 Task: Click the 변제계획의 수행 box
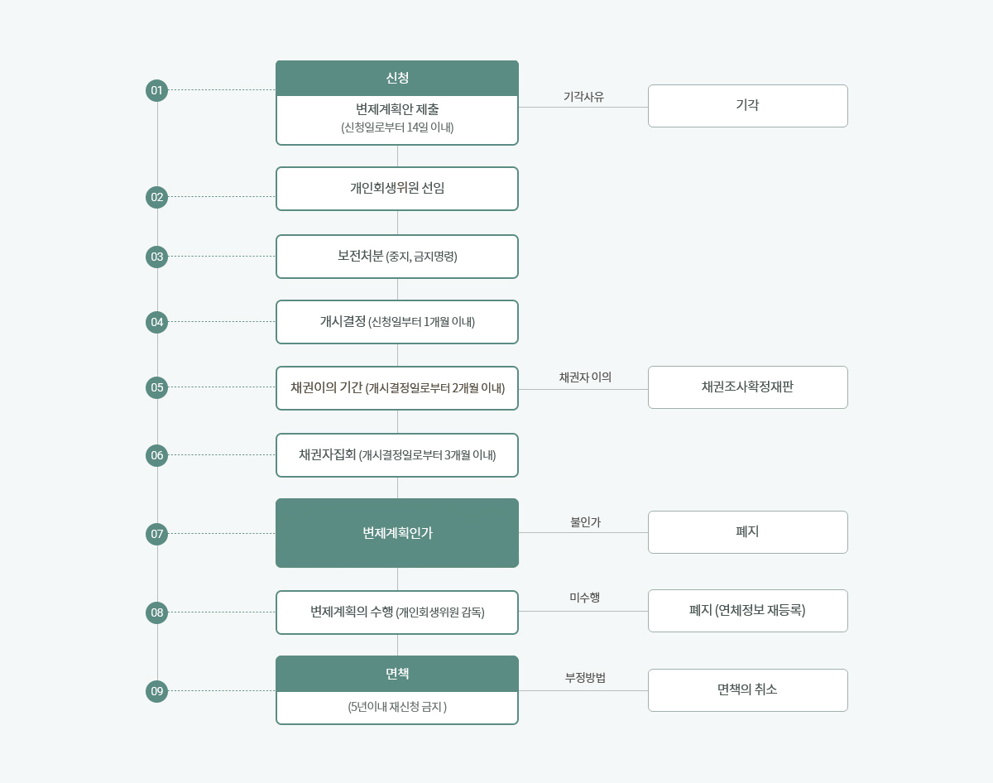pyautogui.click(x=397, y=612)
